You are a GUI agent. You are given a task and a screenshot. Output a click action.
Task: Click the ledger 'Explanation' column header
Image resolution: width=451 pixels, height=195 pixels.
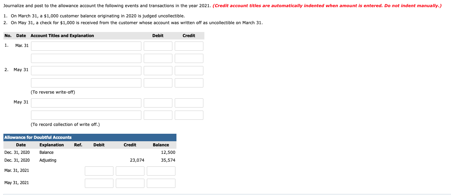(x=51, y=145)
